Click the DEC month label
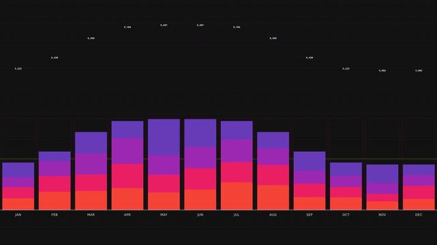 click(x=419, y=214)
